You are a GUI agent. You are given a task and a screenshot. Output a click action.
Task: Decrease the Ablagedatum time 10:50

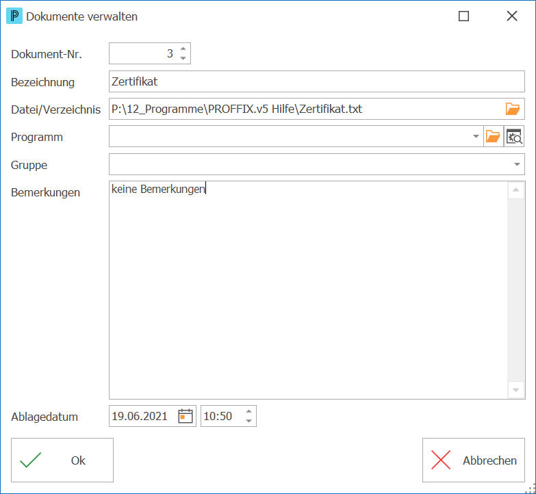[249, 421]
